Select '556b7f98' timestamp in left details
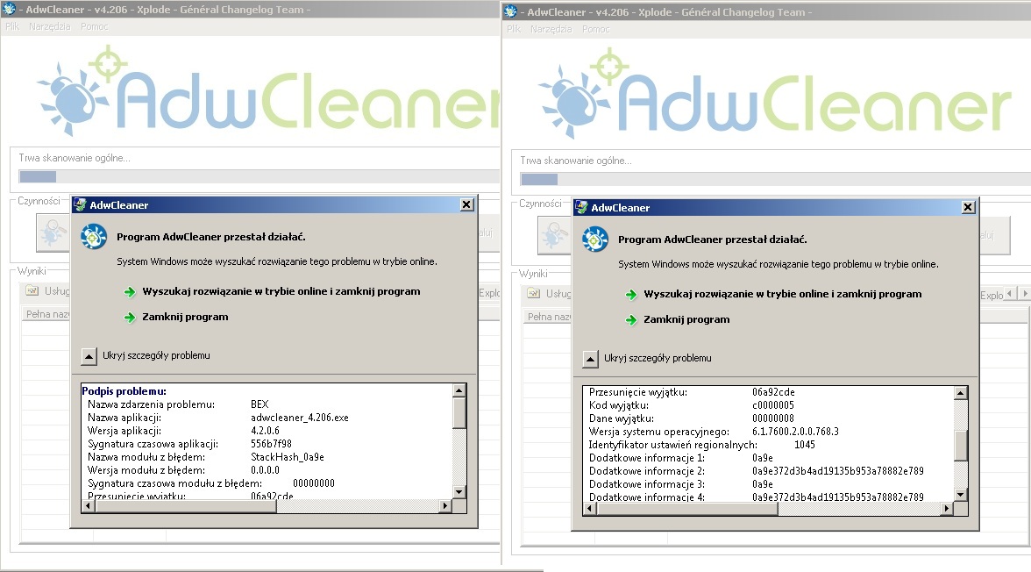Image resolution: width=1031 pixels, height=572 pixels. point(271,444)
